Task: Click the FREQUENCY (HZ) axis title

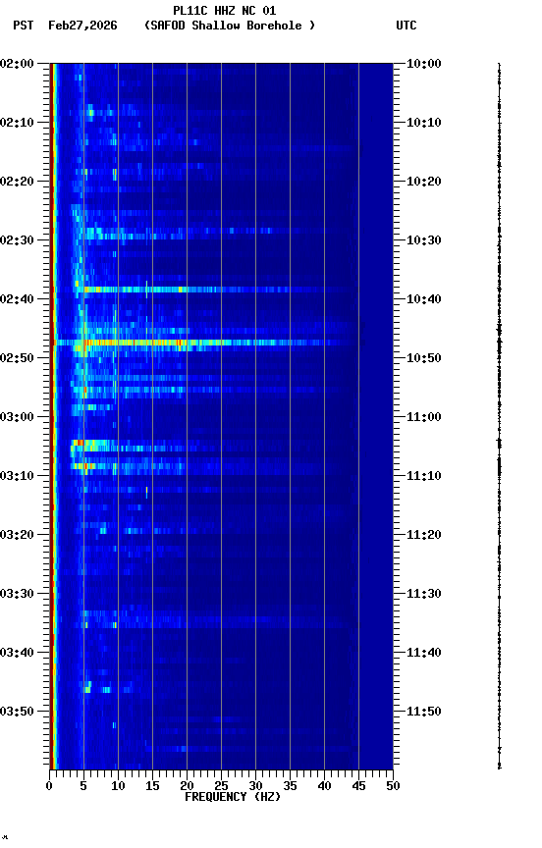Action: tap(233, 797)
